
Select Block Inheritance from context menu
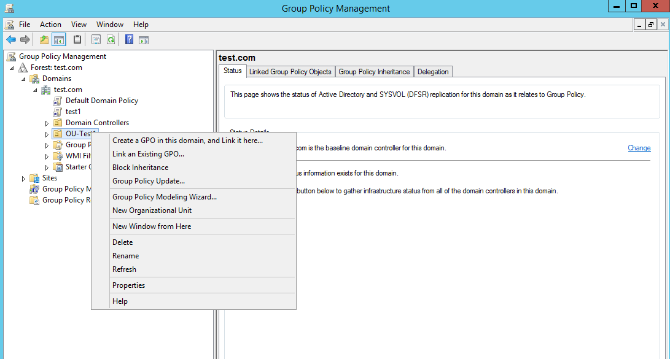coord(193,168)
